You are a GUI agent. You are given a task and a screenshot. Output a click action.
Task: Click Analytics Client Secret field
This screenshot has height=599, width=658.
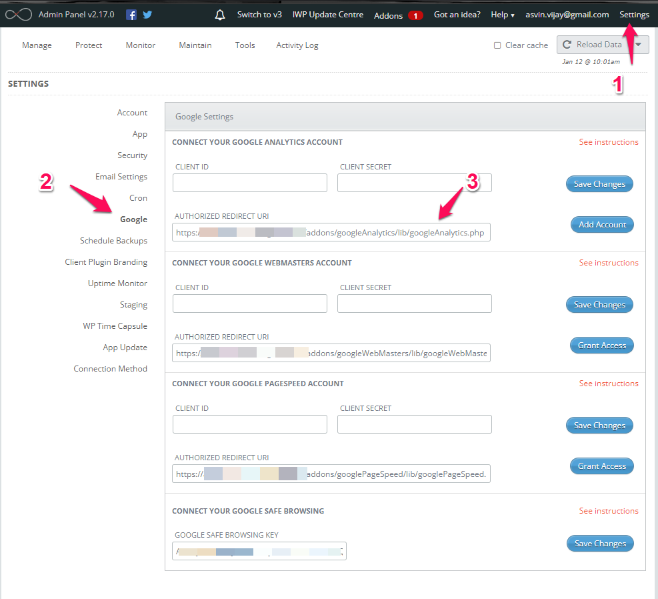coord(414,183)
